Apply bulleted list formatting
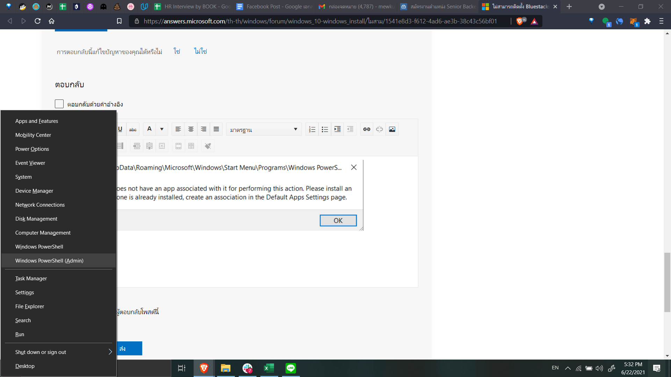 [x=325, y=130]
